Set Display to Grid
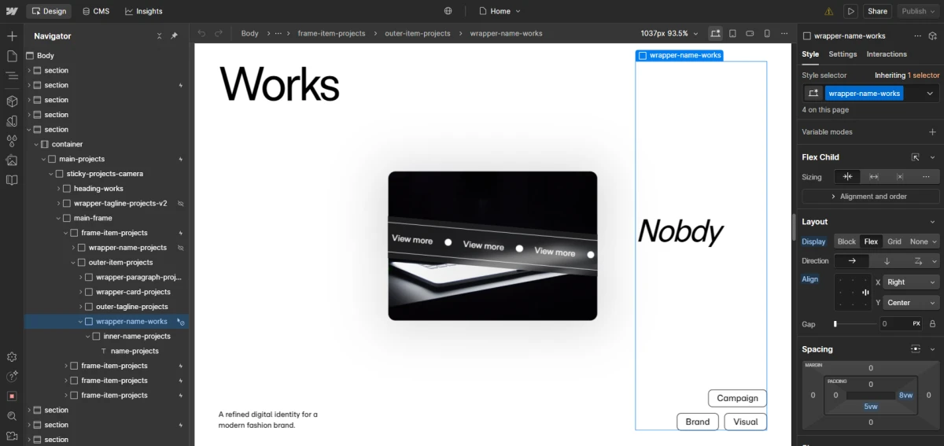The width and height of the screenshot is (944, 446). (894, 241)
